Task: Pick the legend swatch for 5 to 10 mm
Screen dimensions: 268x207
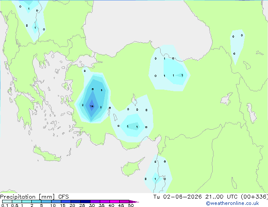Action: point(46,202)
